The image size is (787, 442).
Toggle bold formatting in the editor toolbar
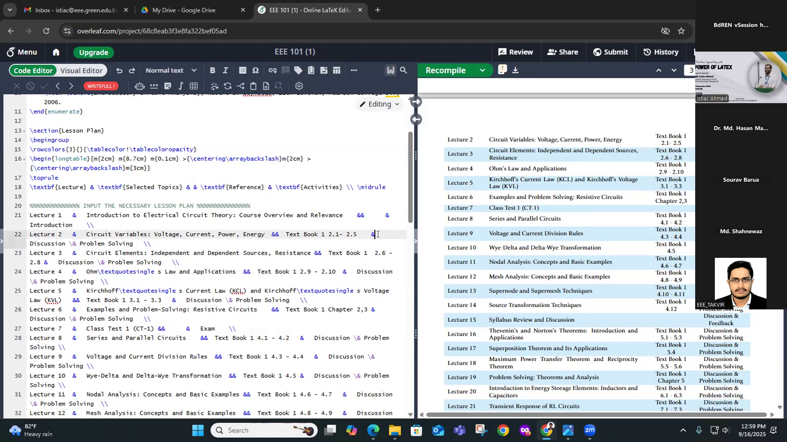(x=212, y=70)
